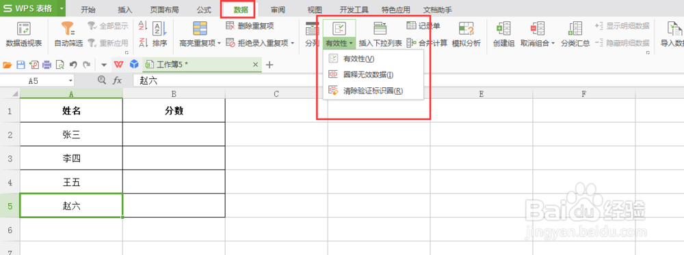
Task: Switch to the 插入 tab
Action: (x=124, y=10)
